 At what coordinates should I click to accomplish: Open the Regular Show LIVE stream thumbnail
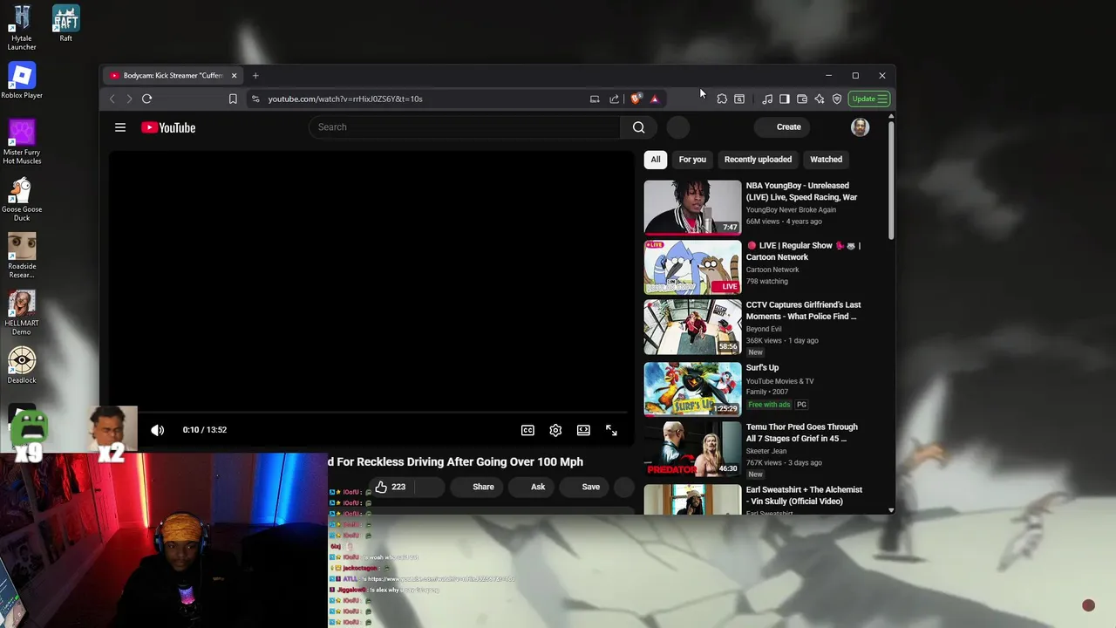[692, 267]
